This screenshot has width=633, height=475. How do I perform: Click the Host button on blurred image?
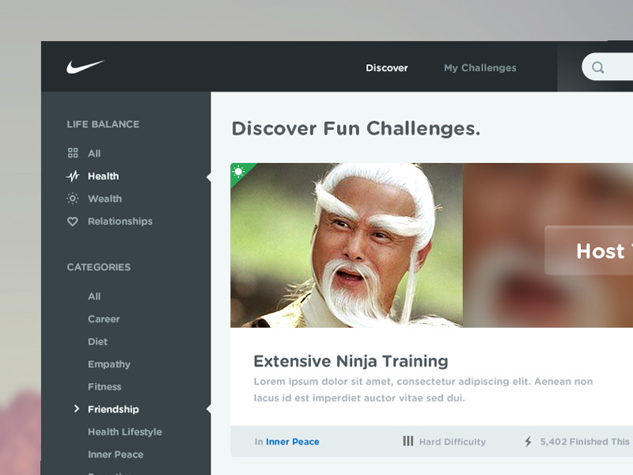pos(589,250)
